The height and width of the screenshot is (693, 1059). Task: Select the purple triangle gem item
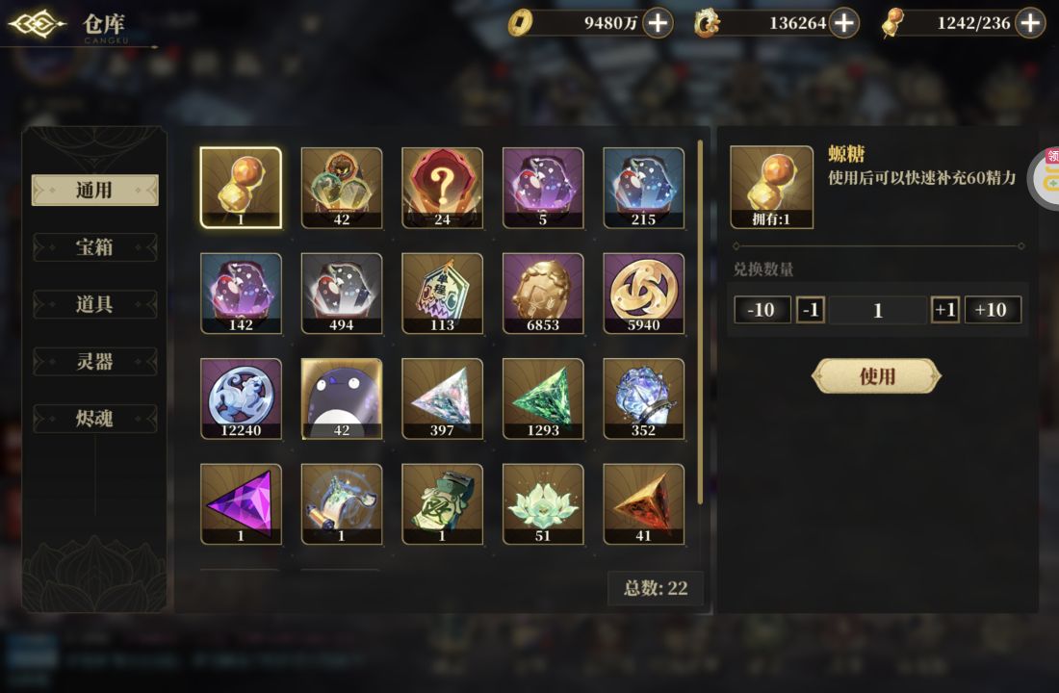[x=241, y=504]
